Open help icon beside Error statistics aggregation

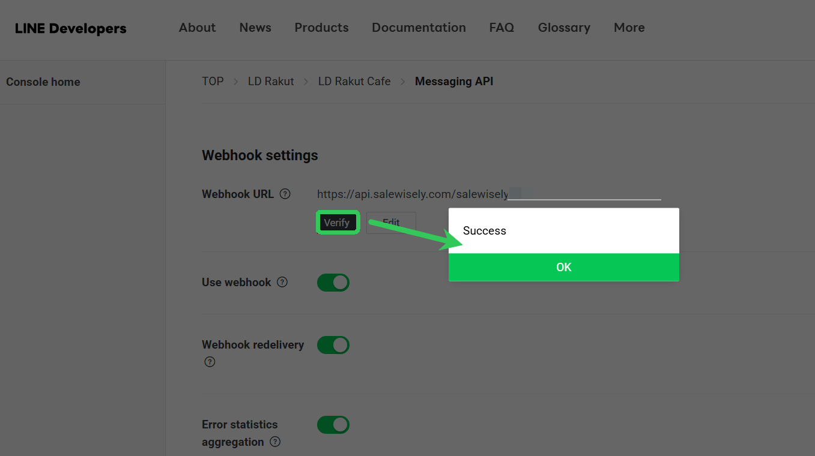tap(275, 442)
